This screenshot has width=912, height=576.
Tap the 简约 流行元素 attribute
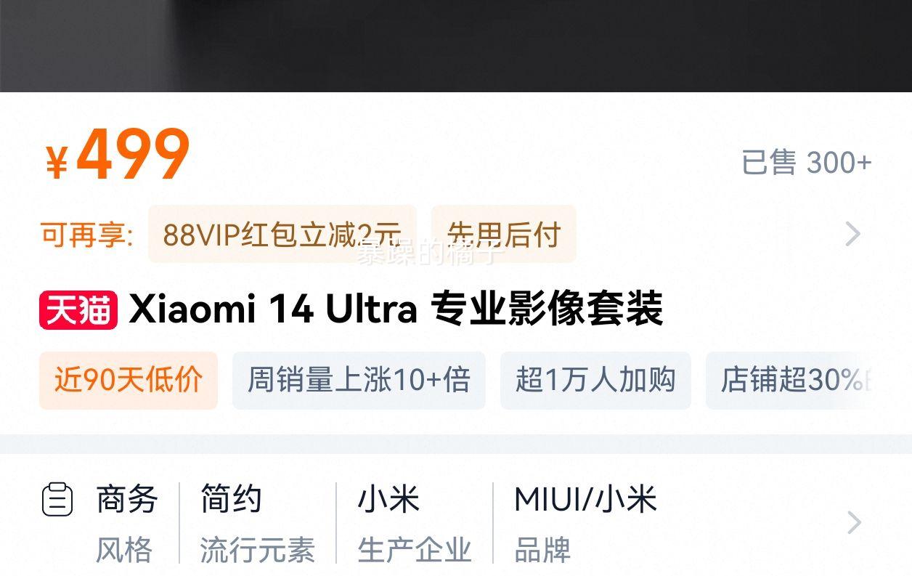click(x=257, y=524)
